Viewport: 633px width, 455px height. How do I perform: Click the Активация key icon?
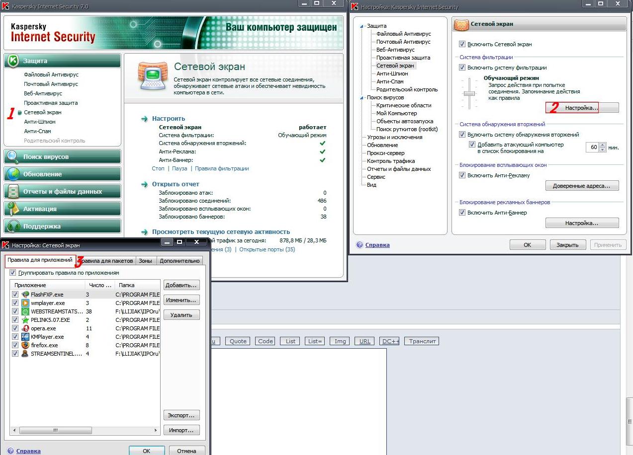(13, 209)
